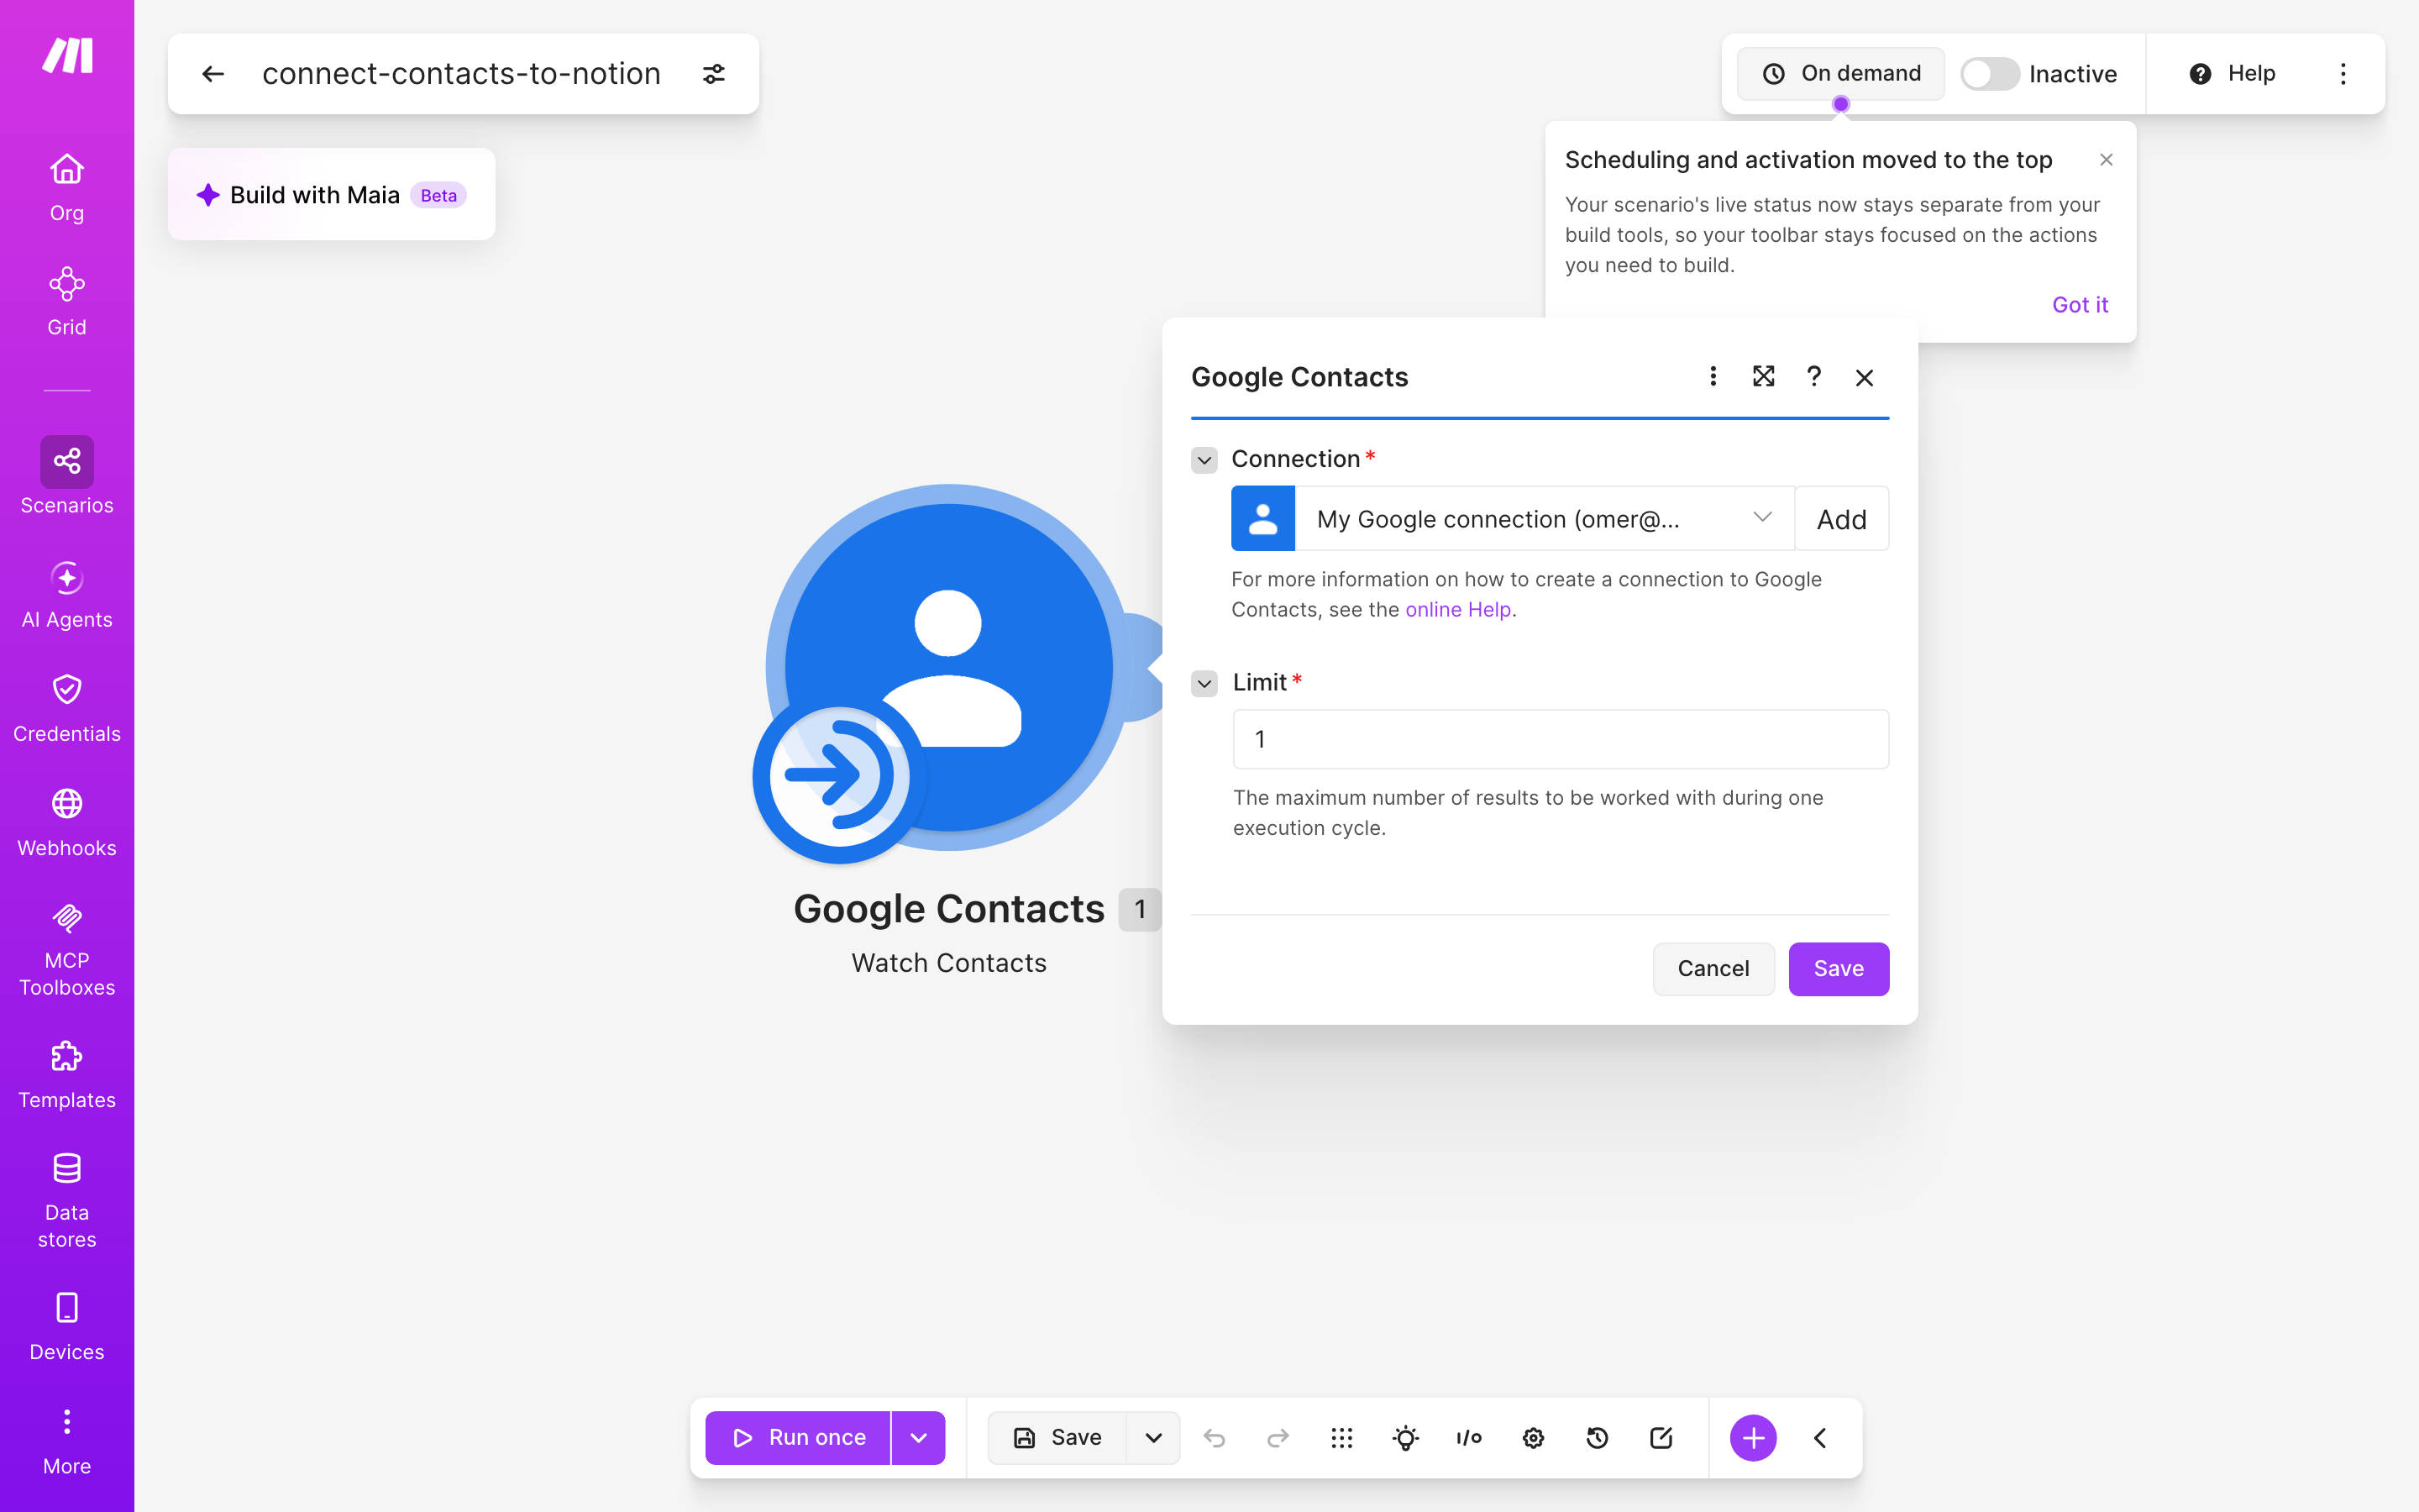Dismiss the scheduling tooltip with X
This screenshot has width=2419, height=1512.
2107,160
